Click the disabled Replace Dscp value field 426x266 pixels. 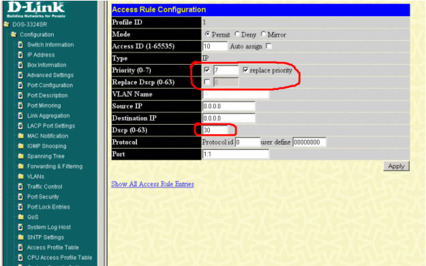tap(226, 82)
